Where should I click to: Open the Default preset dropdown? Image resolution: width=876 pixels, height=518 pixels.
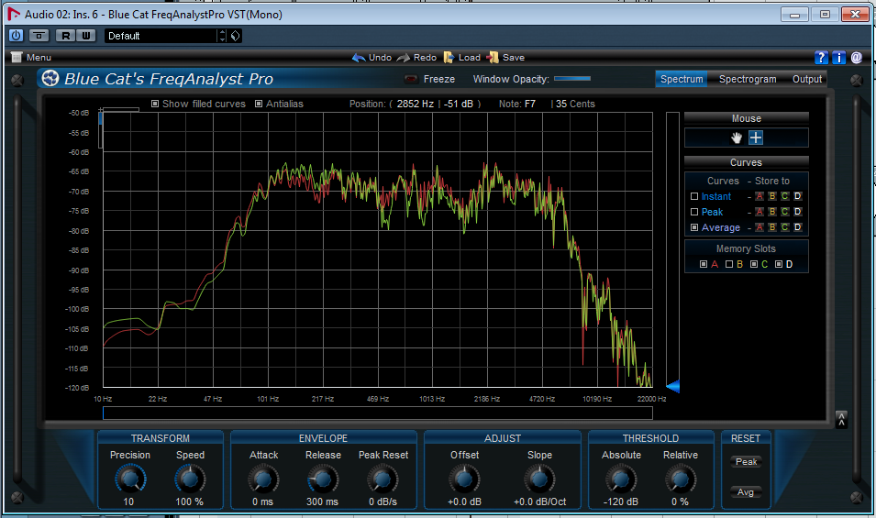click(161, 36)
